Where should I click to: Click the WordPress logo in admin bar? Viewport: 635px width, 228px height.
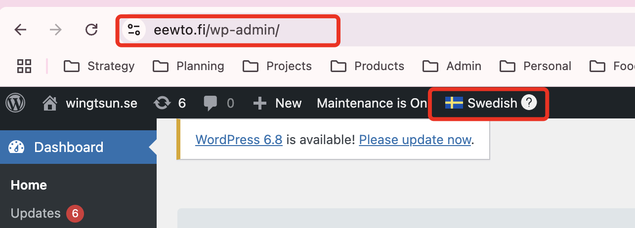tap(15, 103)
